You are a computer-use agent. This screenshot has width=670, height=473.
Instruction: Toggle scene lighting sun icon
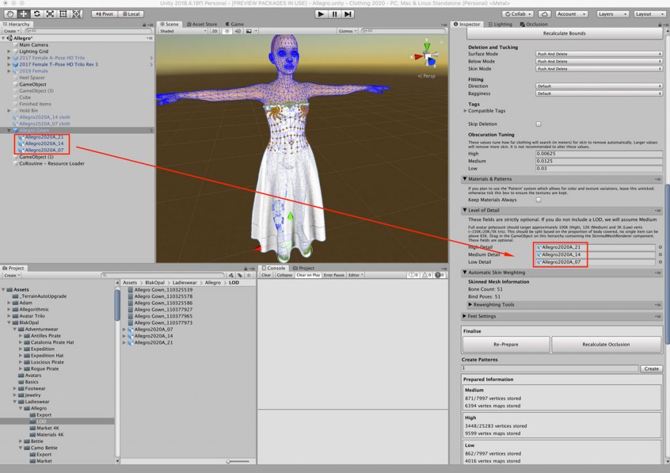click(227, 31)
